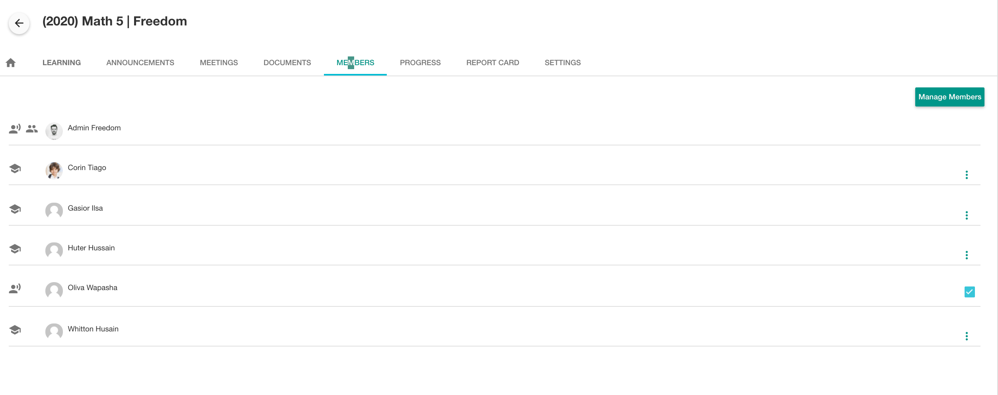The height and width of the screenshot is (395, 998).
Task: Select the name Huter Hussain
Action: click(91, 248)
